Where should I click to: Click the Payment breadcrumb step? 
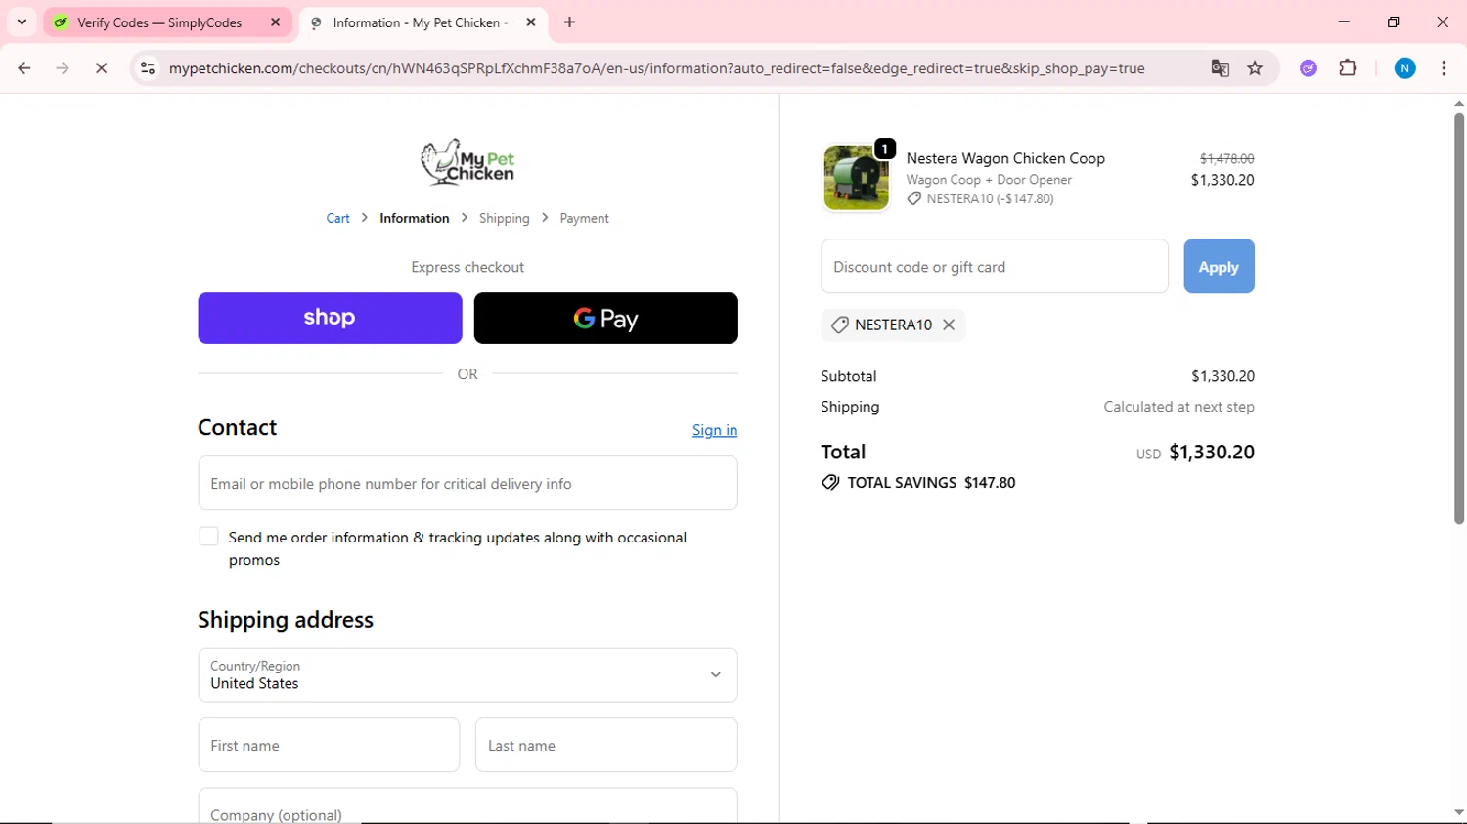[584, 218]
